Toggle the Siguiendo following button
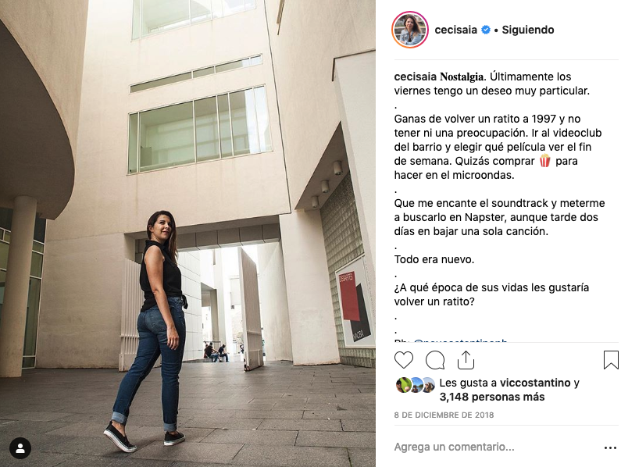 pyautogui.click(x=527, y=30)
